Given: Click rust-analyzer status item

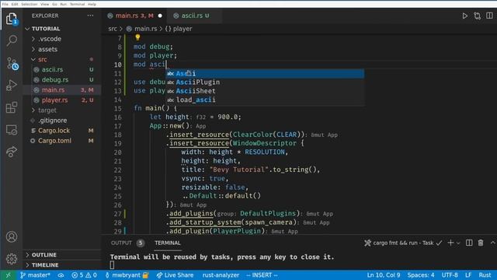Looking at the screenshot, I should tap(221, 275).
